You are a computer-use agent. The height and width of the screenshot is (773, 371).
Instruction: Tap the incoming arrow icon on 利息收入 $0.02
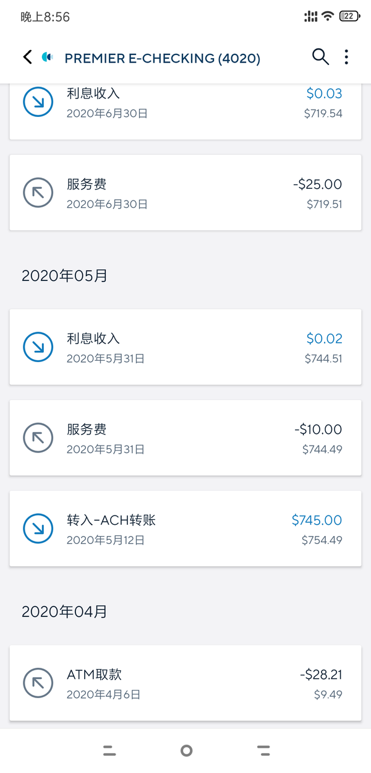tap(38, 347)
